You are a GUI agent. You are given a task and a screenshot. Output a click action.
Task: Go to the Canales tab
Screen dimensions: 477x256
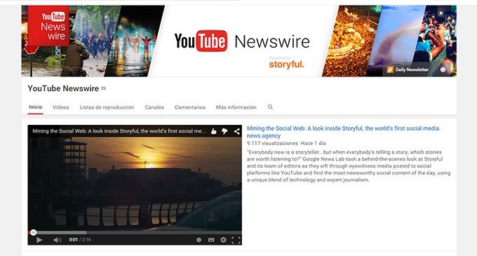[x=154, y=107]
